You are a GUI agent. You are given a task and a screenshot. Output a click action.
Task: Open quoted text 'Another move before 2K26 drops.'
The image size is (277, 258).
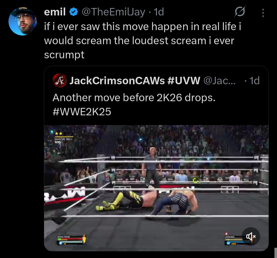(134, 98)
